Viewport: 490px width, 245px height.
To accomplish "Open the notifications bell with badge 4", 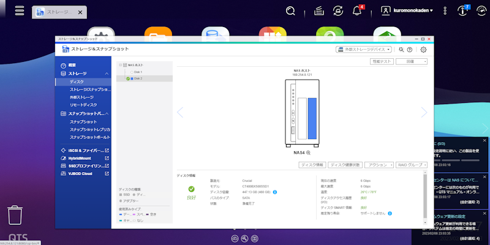I will point(357,10).
